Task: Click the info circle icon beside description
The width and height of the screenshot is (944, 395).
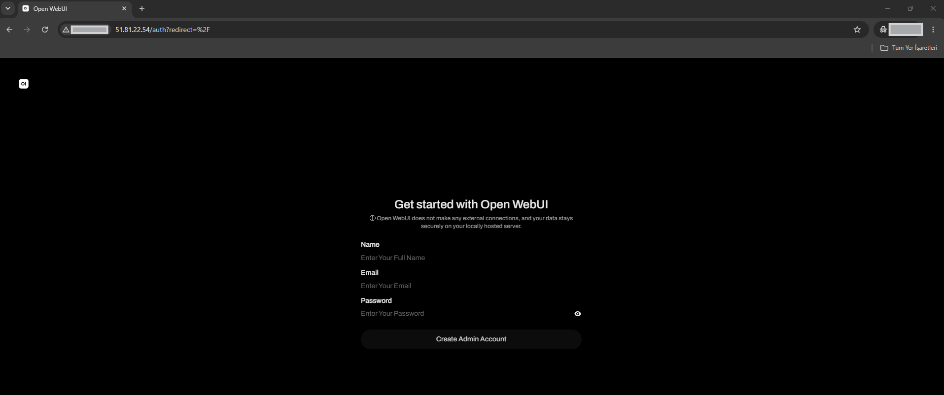Action: coord(373,218)
